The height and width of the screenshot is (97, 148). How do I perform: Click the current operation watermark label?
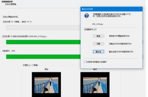(x=9, y=51)
